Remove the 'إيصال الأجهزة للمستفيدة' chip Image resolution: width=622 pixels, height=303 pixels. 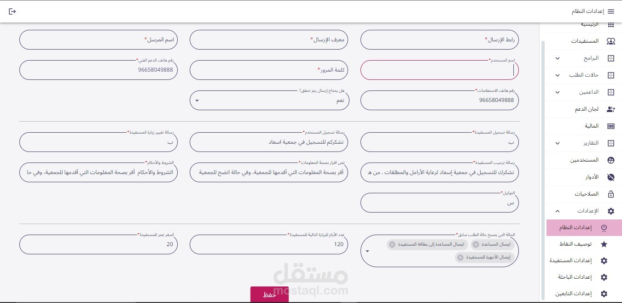tap(460, 258)
